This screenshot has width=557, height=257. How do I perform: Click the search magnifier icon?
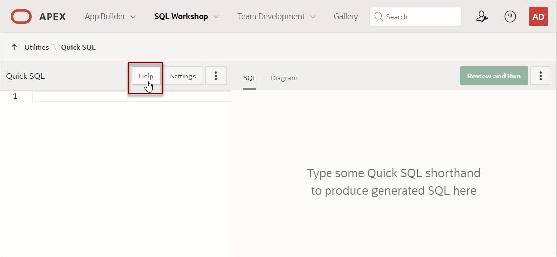click(x=379, y=16)
